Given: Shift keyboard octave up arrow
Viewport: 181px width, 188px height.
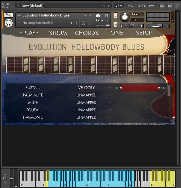Looking at the screenshot, I should pyautogui.click(x=5, y=174).
